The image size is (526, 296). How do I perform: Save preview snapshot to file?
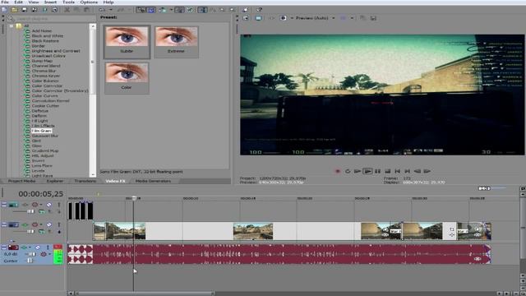tap(373, 18)
